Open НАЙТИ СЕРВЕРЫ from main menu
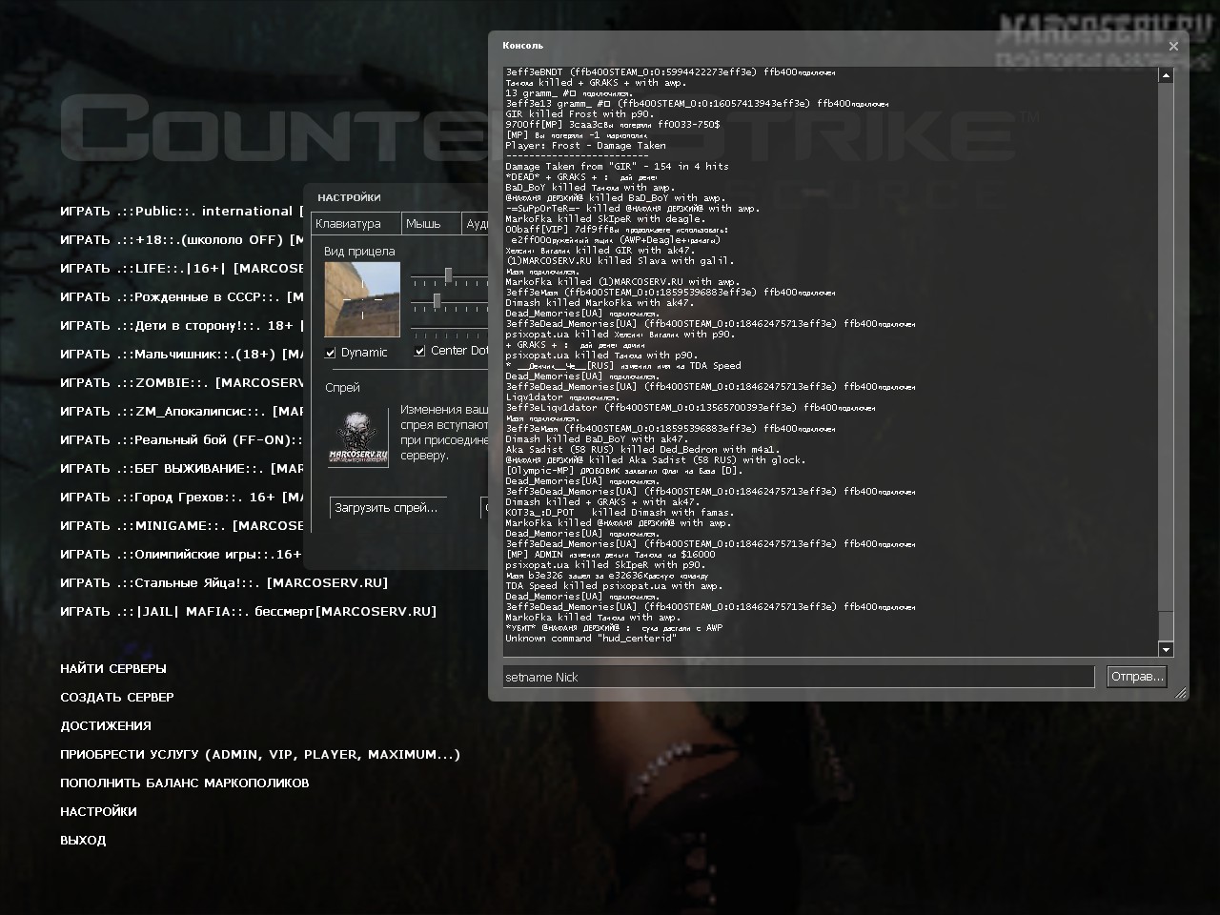 [113, 669]
